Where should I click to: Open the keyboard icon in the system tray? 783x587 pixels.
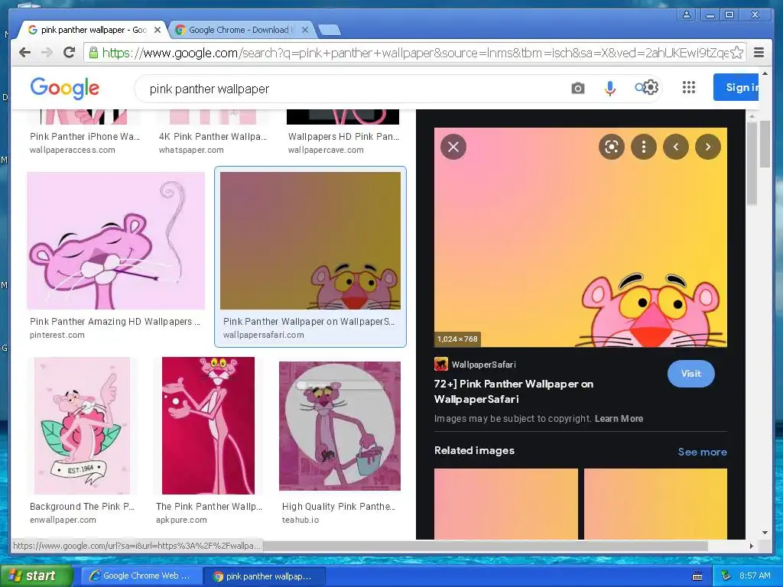(x=697, y=576)
